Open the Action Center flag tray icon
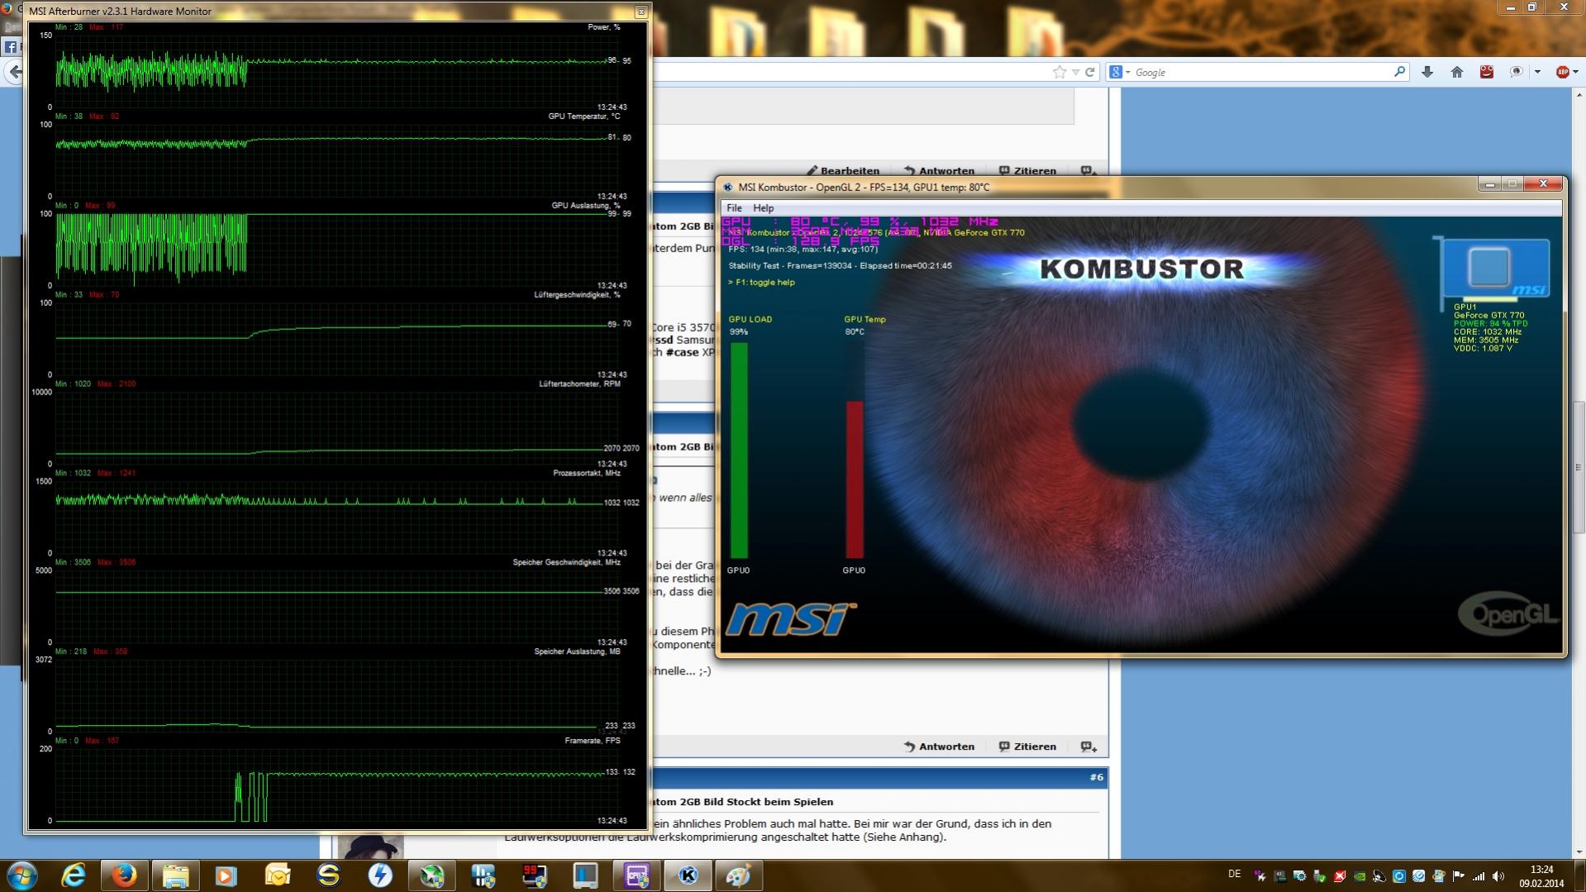Screen dimensions: 1586x892 point(1459,876)
